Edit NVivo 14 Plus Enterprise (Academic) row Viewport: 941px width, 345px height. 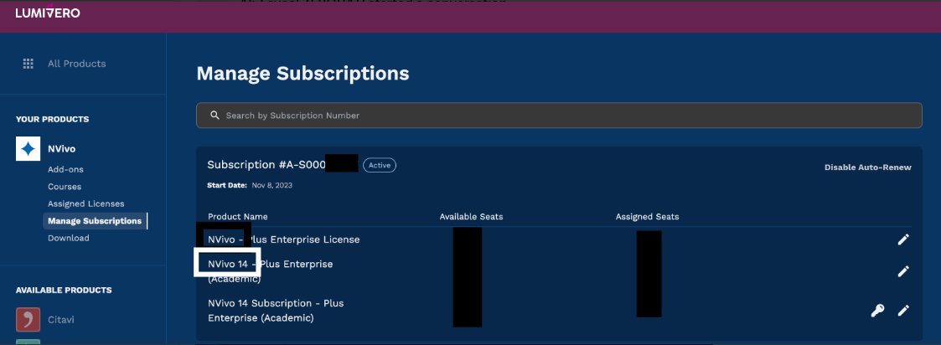903,271
